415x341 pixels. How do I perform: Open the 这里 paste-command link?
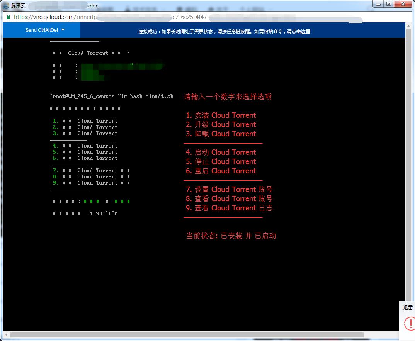[305, 32]
